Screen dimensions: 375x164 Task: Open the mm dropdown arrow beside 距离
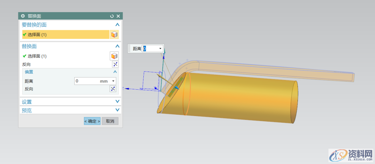tap(113, 81)
